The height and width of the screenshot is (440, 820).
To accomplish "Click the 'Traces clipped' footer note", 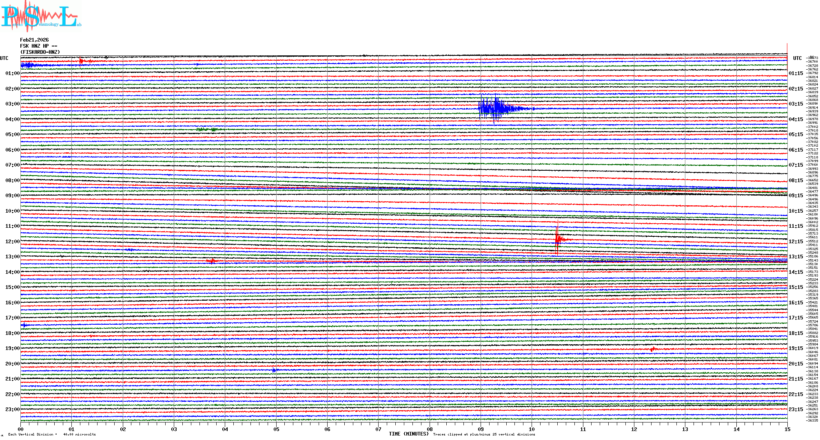I will [x=484, y=434].
